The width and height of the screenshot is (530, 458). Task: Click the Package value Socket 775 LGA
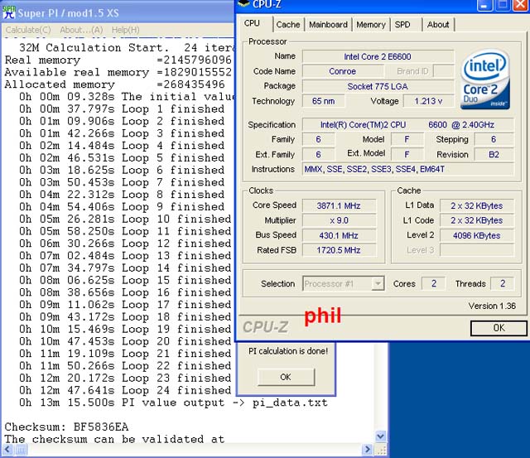[x=378, y=86]
